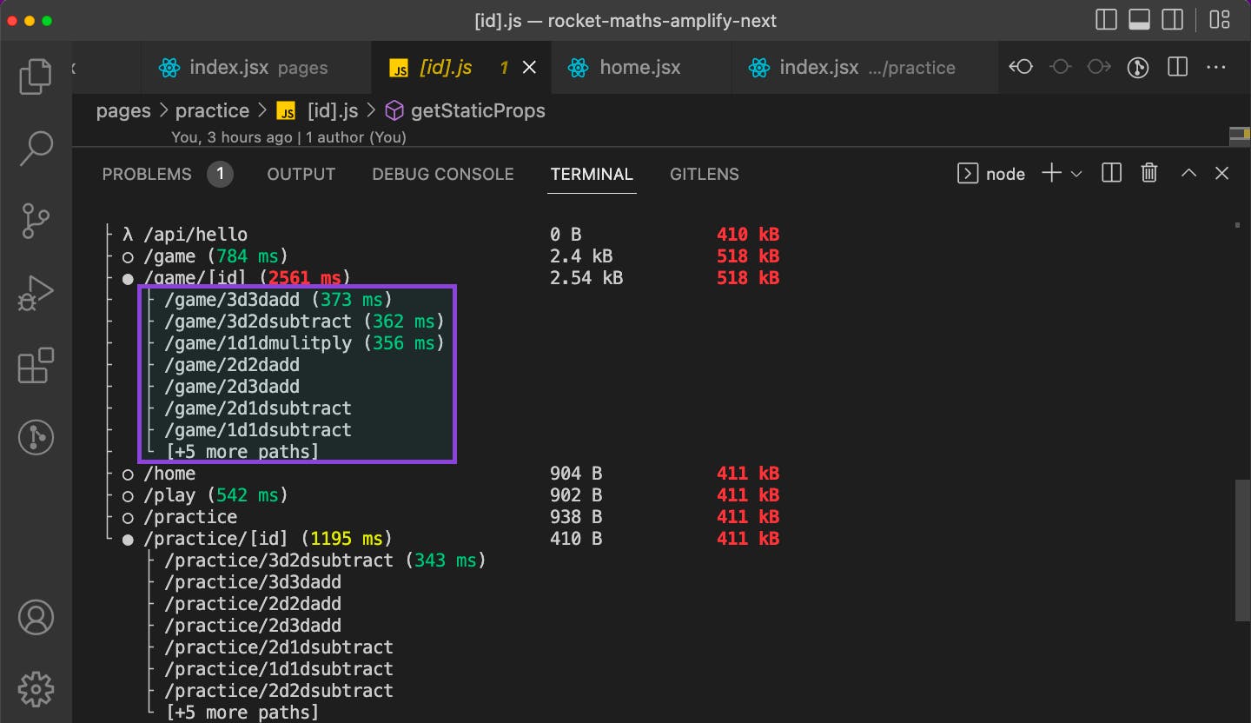
Task: Split the terminal pane
Action: pos(1111,174)
